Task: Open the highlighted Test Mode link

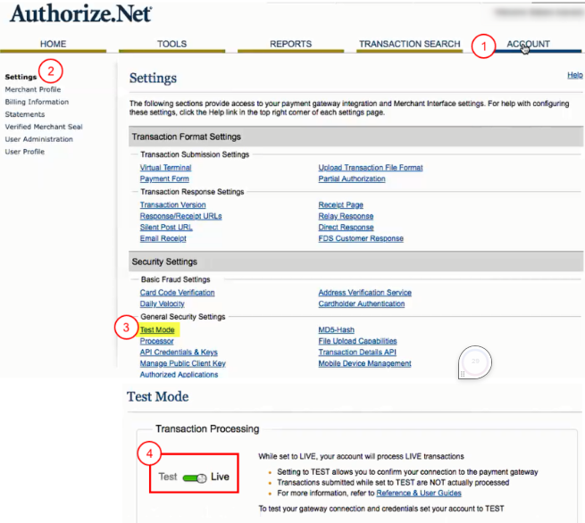Action: pyautogui.click(x=157, y=330)
